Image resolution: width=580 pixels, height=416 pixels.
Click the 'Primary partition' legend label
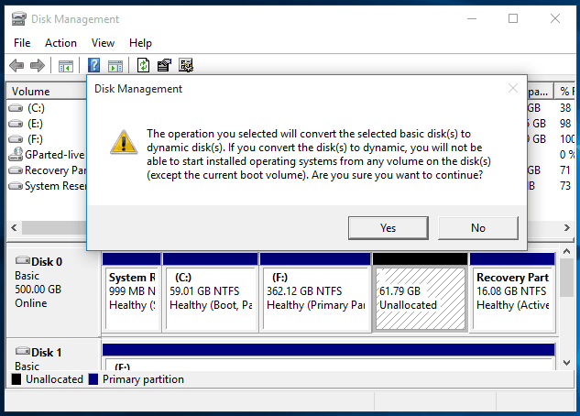[x=143, y=379]
